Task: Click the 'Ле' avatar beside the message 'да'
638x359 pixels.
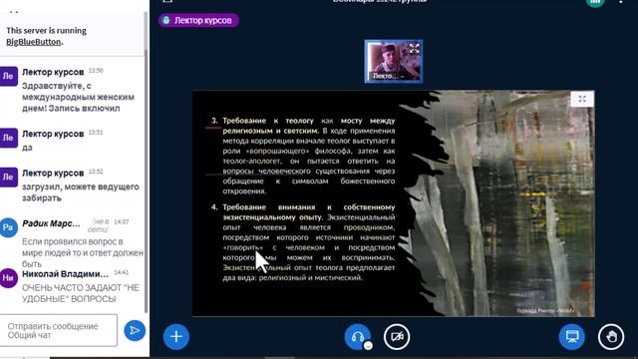Action: 8,138
